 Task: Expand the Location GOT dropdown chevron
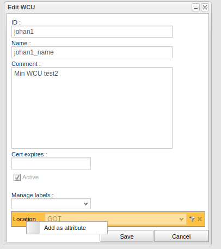[x=181, y=219]
